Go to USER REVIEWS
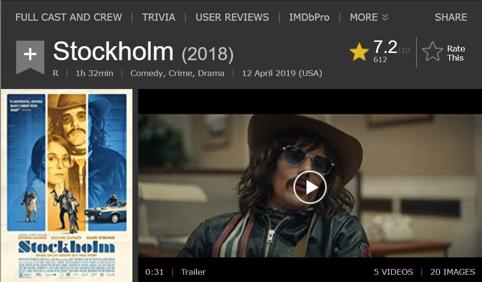482x282 pixels. (x=232, y=17)
